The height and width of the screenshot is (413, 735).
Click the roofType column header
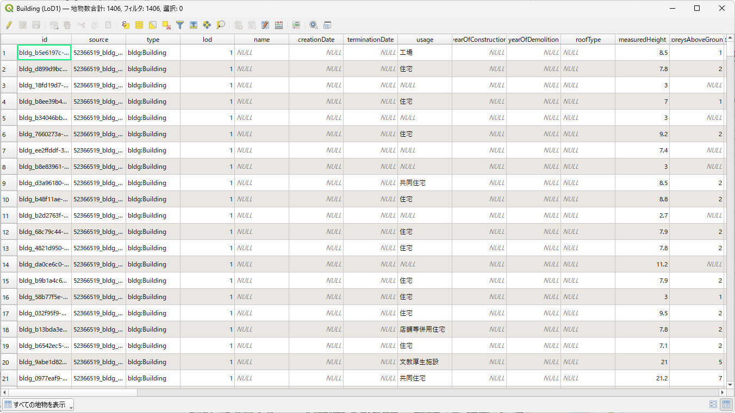(x=588, y=40)
